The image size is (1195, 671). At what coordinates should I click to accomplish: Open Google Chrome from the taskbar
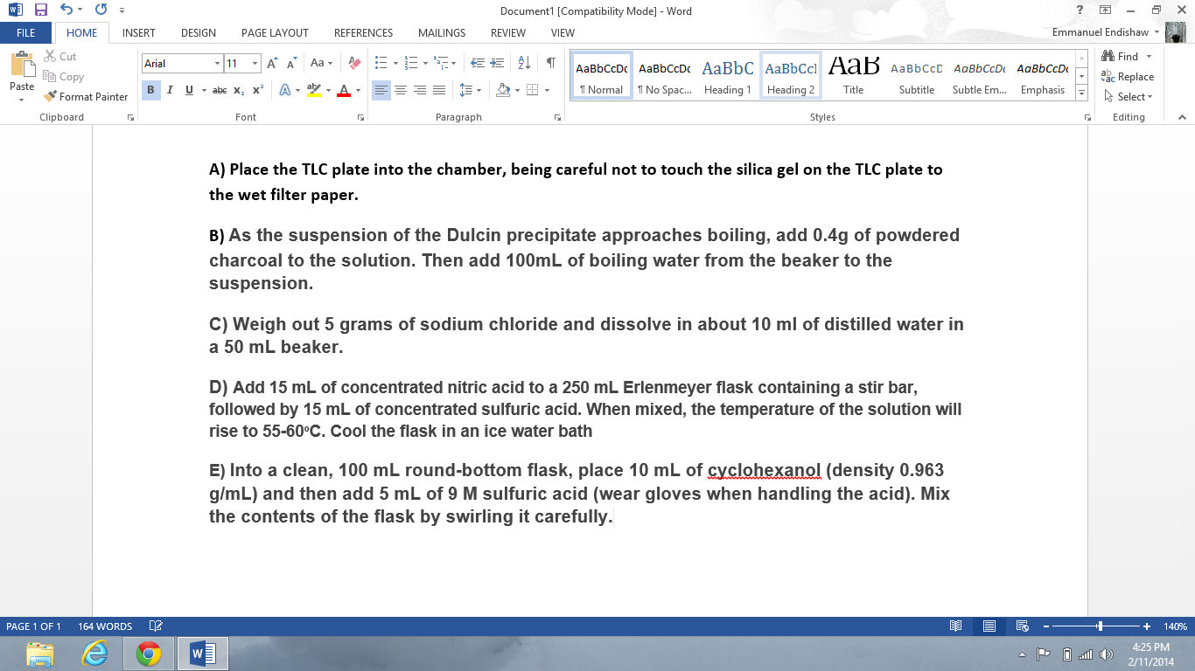pyautogui.click(x=148, y=653)
